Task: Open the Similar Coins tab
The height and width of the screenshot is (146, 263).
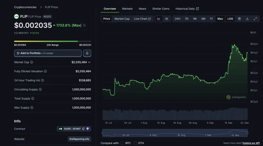Action: 161,9
